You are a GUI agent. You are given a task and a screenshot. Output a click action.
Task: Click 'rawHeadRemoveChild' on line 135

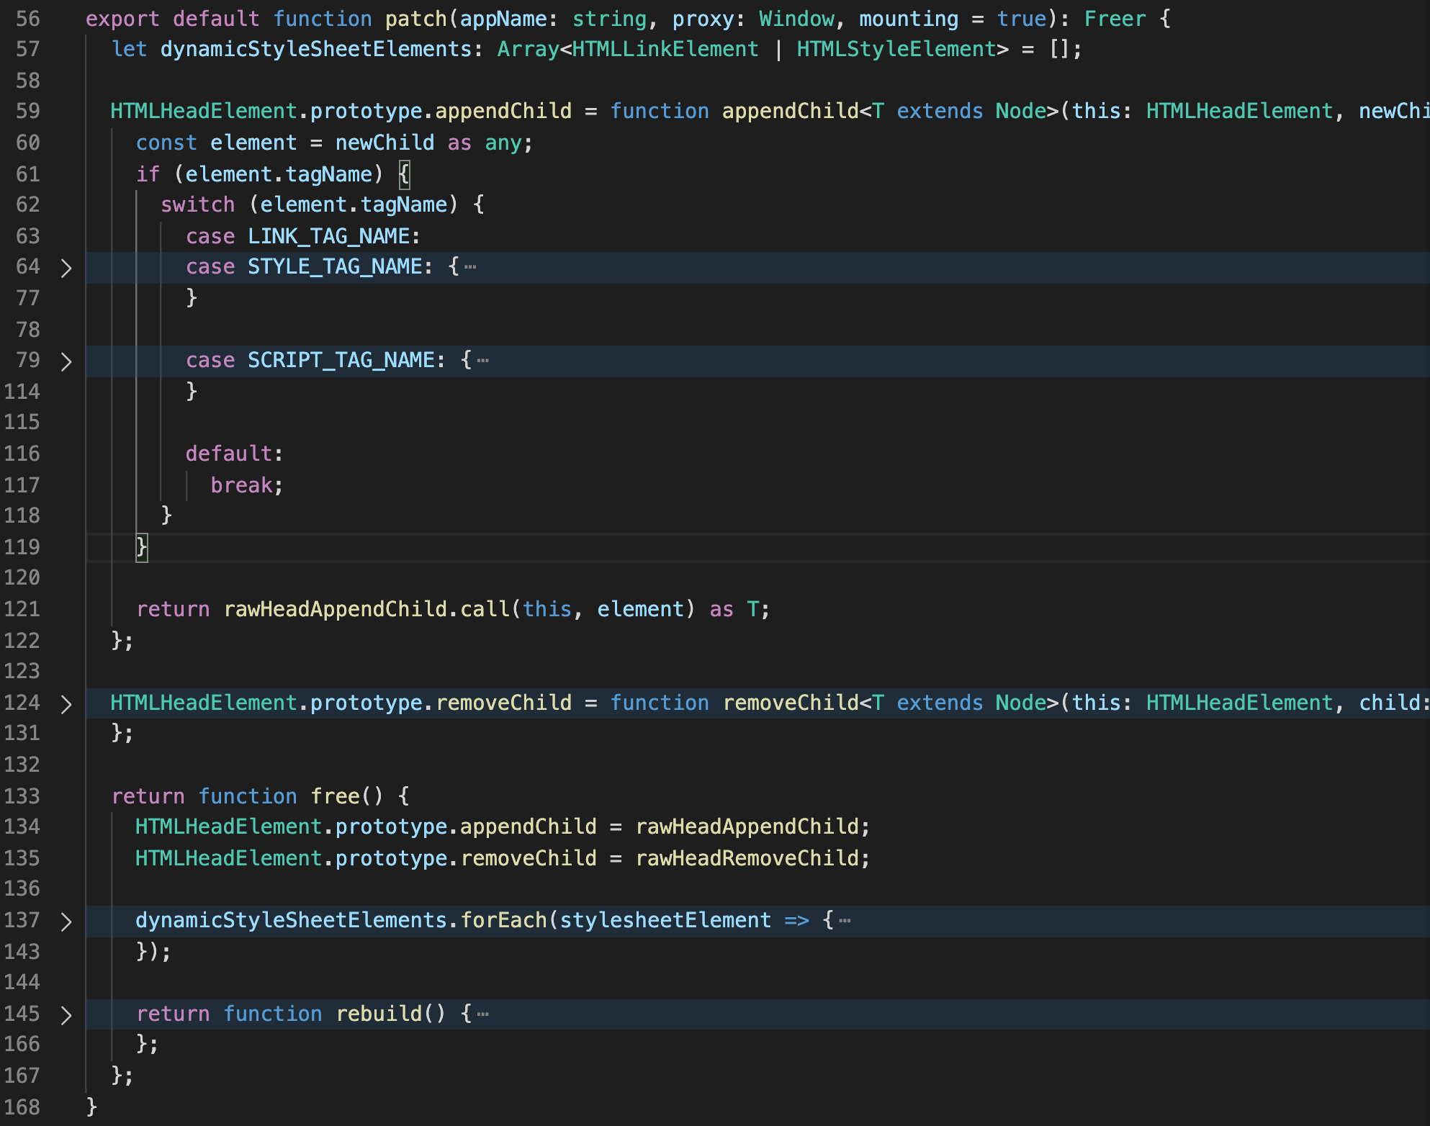[747, 858]
